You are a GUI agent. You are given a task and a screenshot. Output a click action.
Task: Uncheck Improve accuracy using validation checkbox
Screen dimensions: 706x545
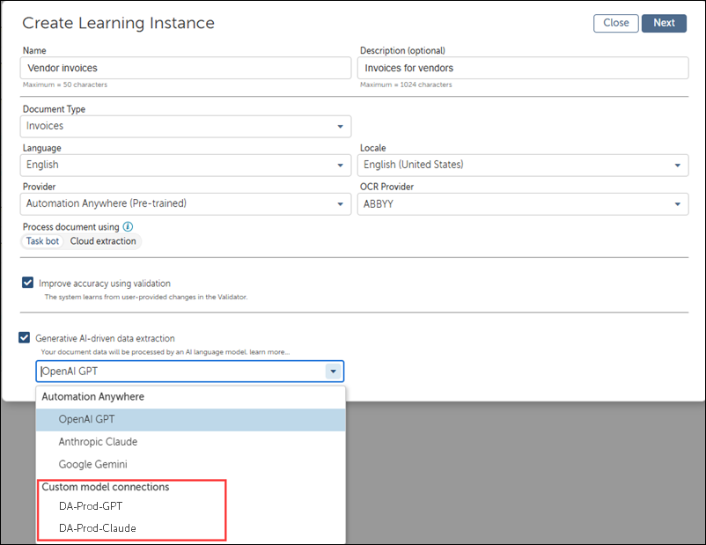tap(27, 283)
